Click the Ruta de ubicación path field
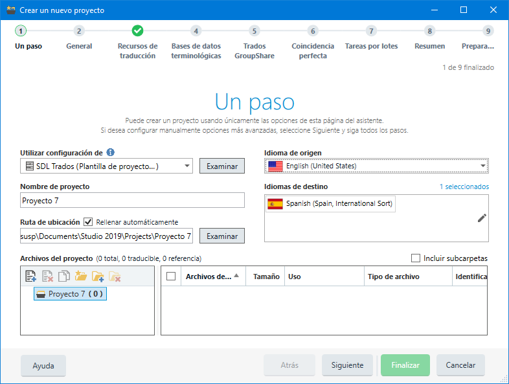 pos(106,236)
